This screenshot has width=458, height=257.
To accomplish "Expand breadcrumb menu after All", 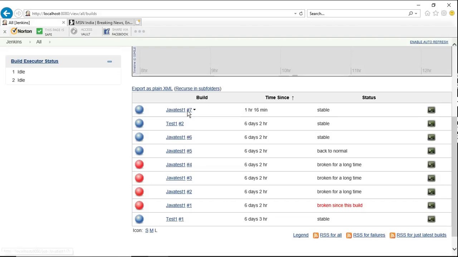I will pos(50,42).
